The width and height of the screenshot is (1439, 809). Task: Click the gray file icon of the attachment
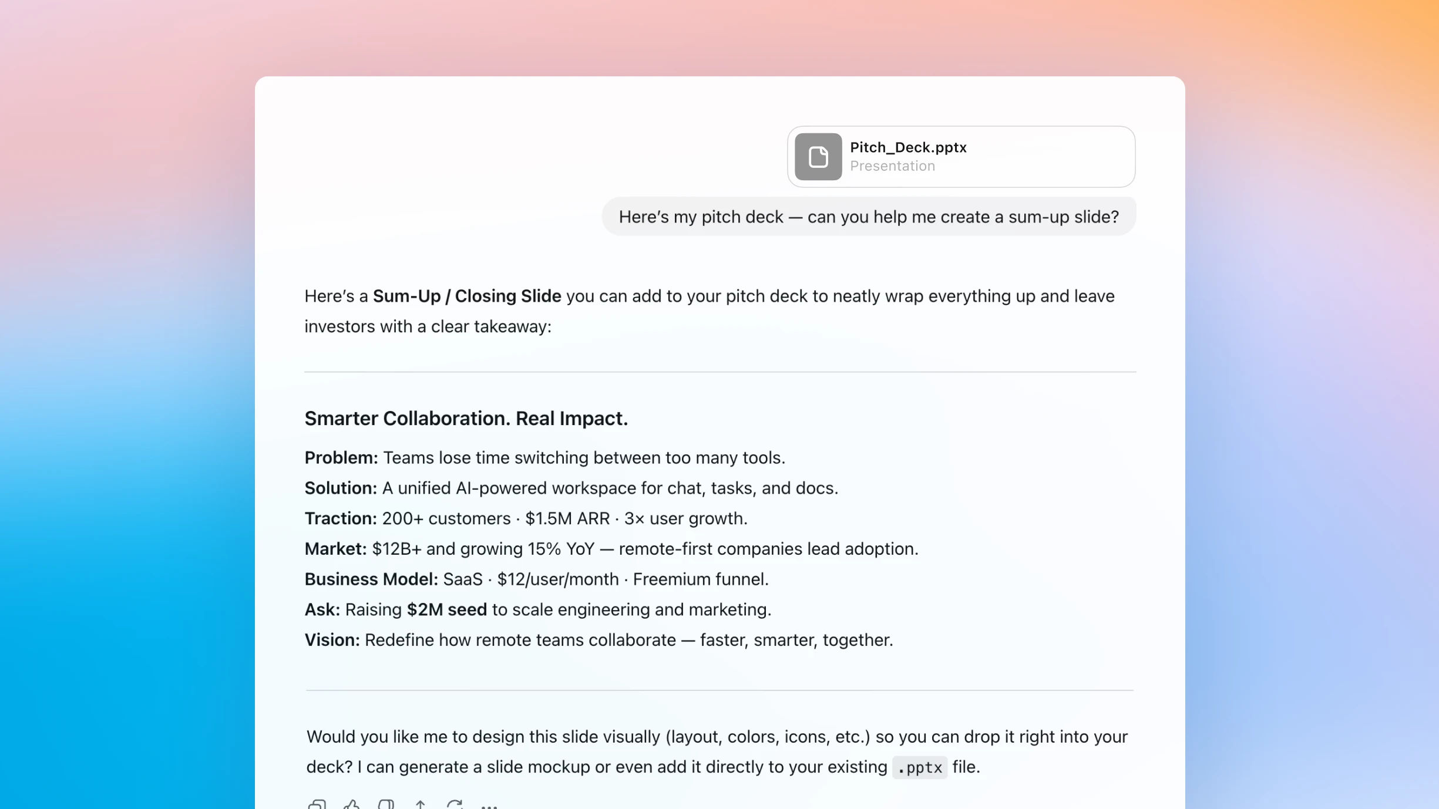click(x=818, y=157)
